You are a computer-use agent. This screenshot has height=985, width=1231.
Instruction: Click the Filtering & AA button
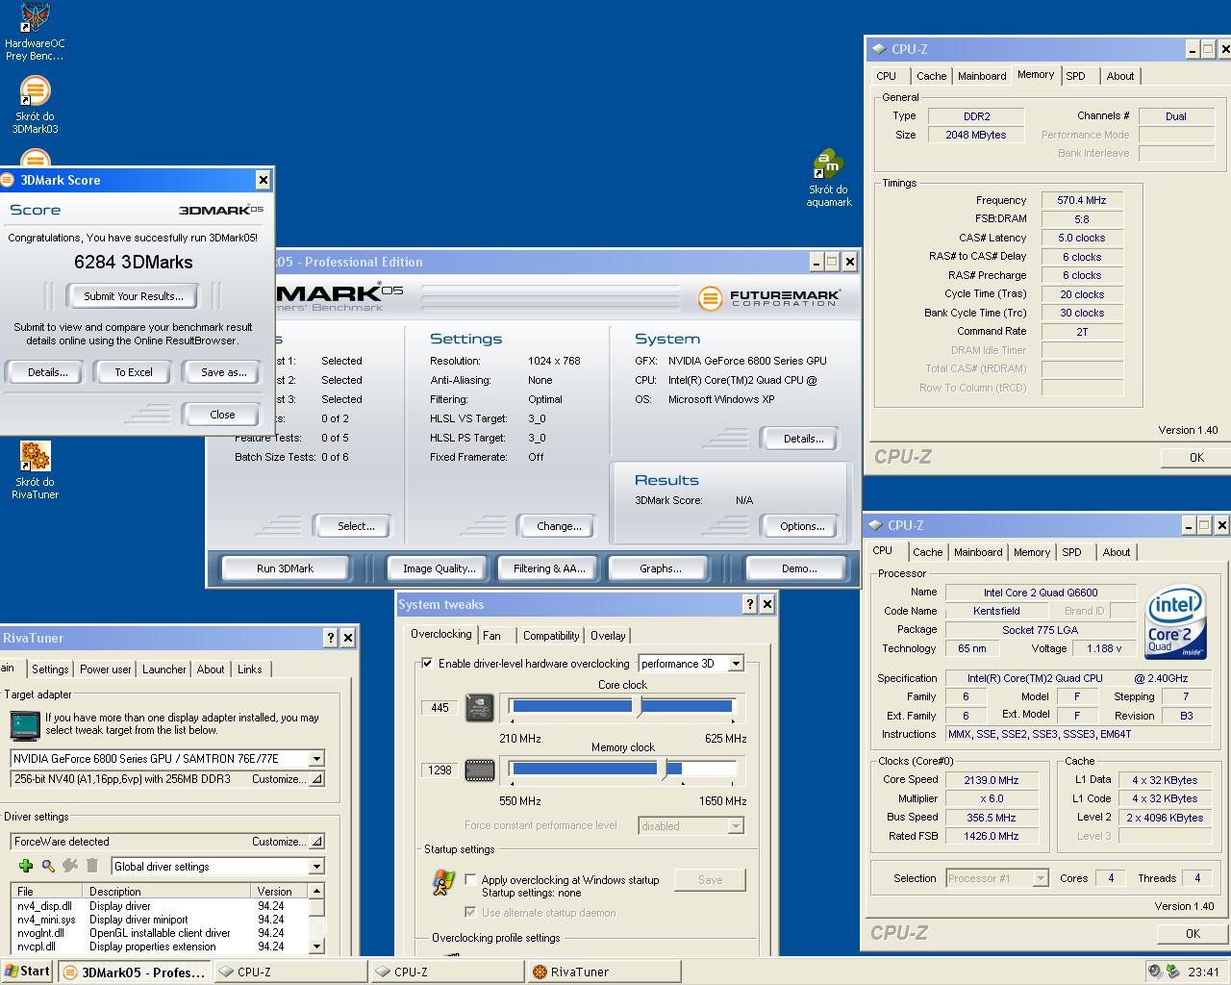(x=549, y=568)
